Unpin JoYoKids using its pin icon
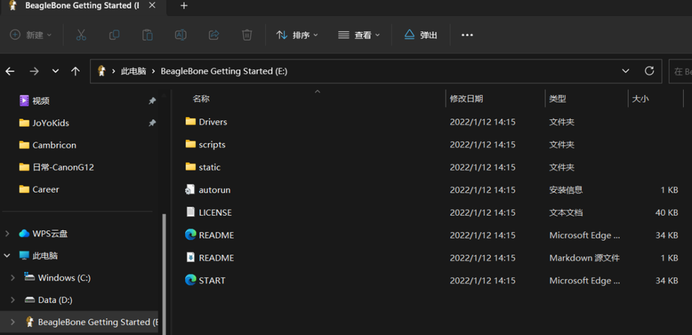 tap(152, 123)
